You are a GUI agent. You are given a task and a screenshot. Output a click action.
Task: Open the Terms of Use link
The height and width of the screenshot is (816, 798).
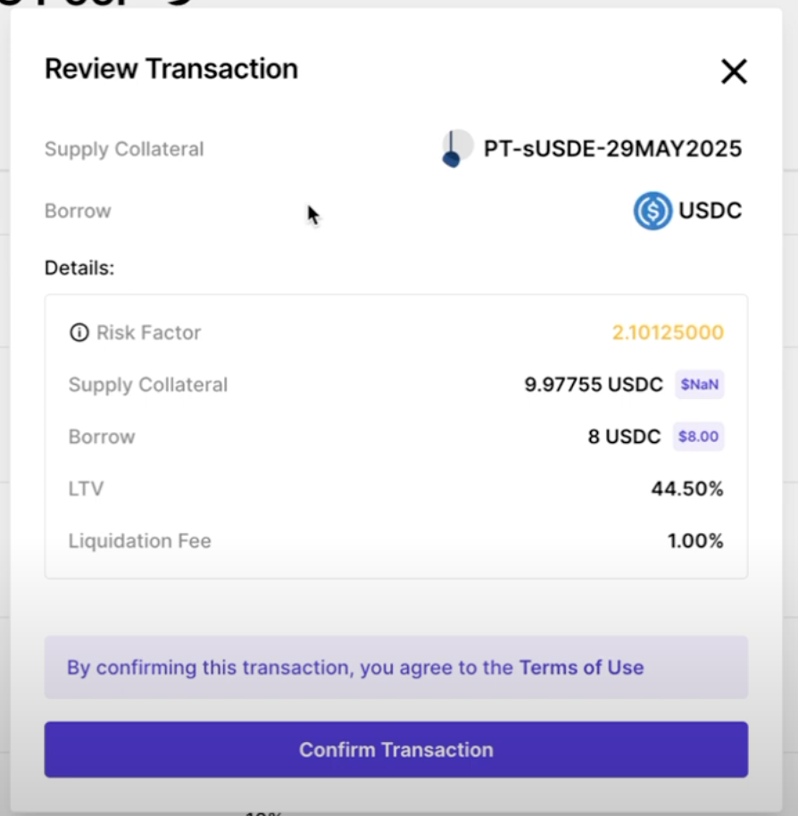tap(581, 667)
